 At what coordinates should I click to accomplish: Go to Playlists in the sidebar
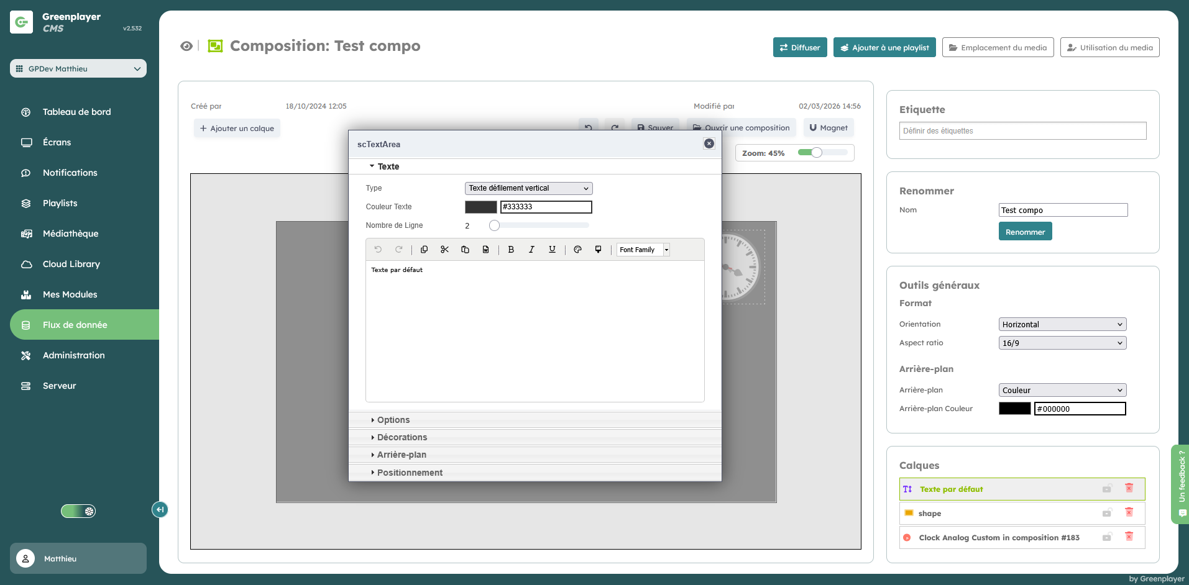coord(60,203)
